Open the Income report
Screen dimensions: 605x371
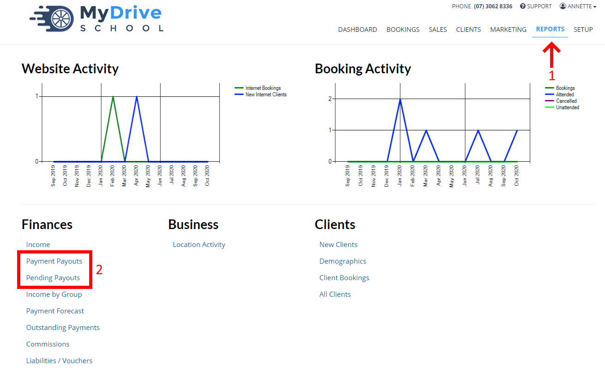click(38, 245)
